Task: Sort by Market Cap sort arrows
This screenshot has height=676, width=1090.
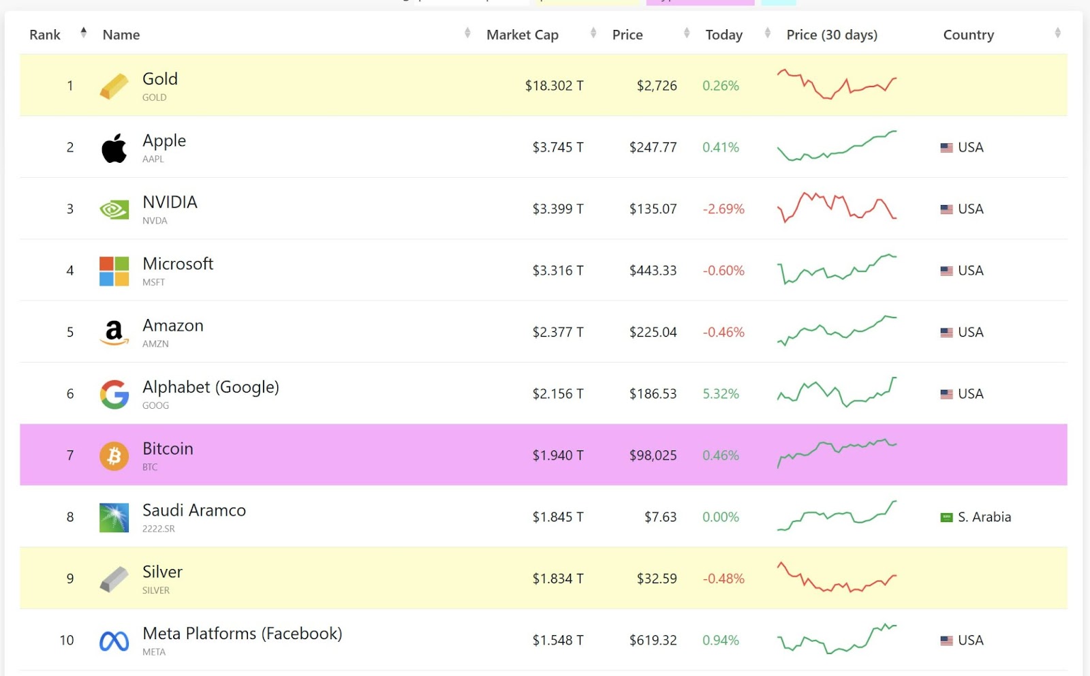Action: (x=593, y=33)
